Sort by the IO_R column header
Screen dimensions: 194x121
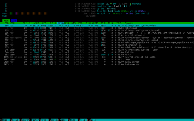click(x=103, y=23)
